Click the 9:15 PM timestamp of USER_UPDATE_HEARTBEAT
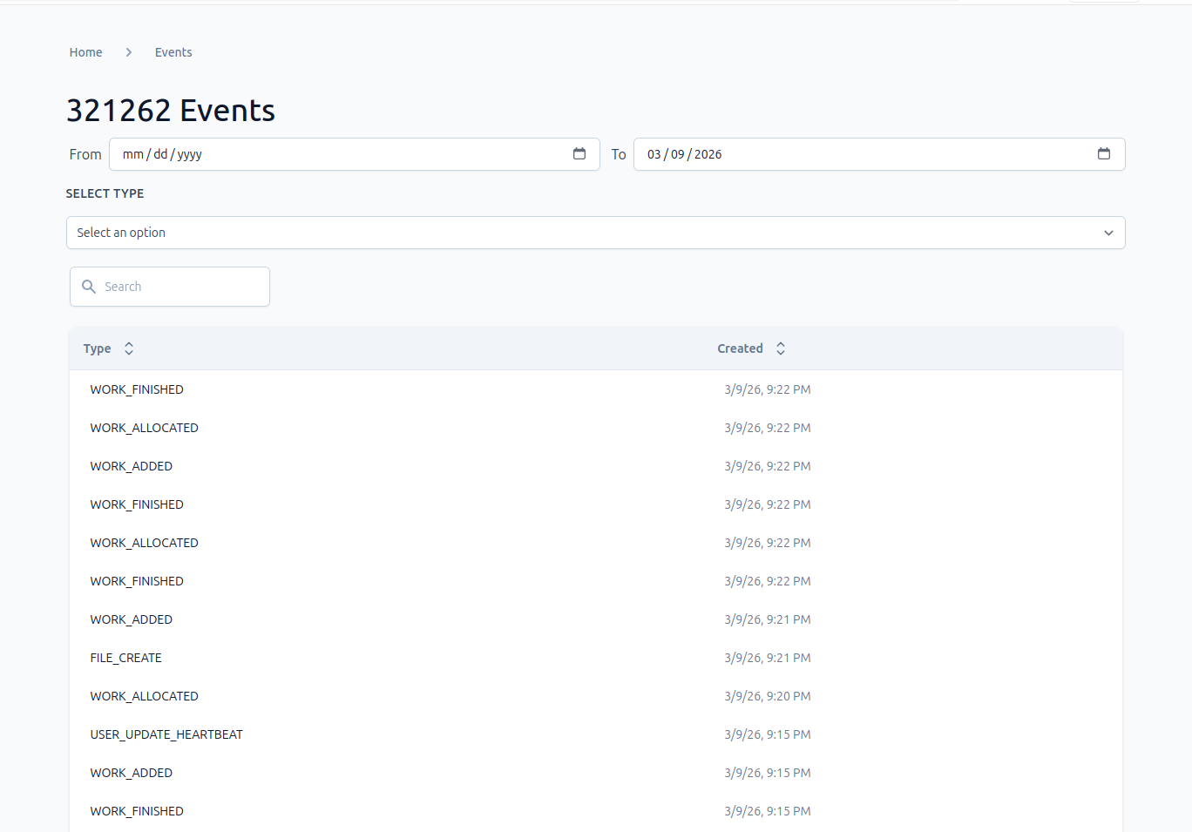The image size is (1192, 832). point(768,734)
